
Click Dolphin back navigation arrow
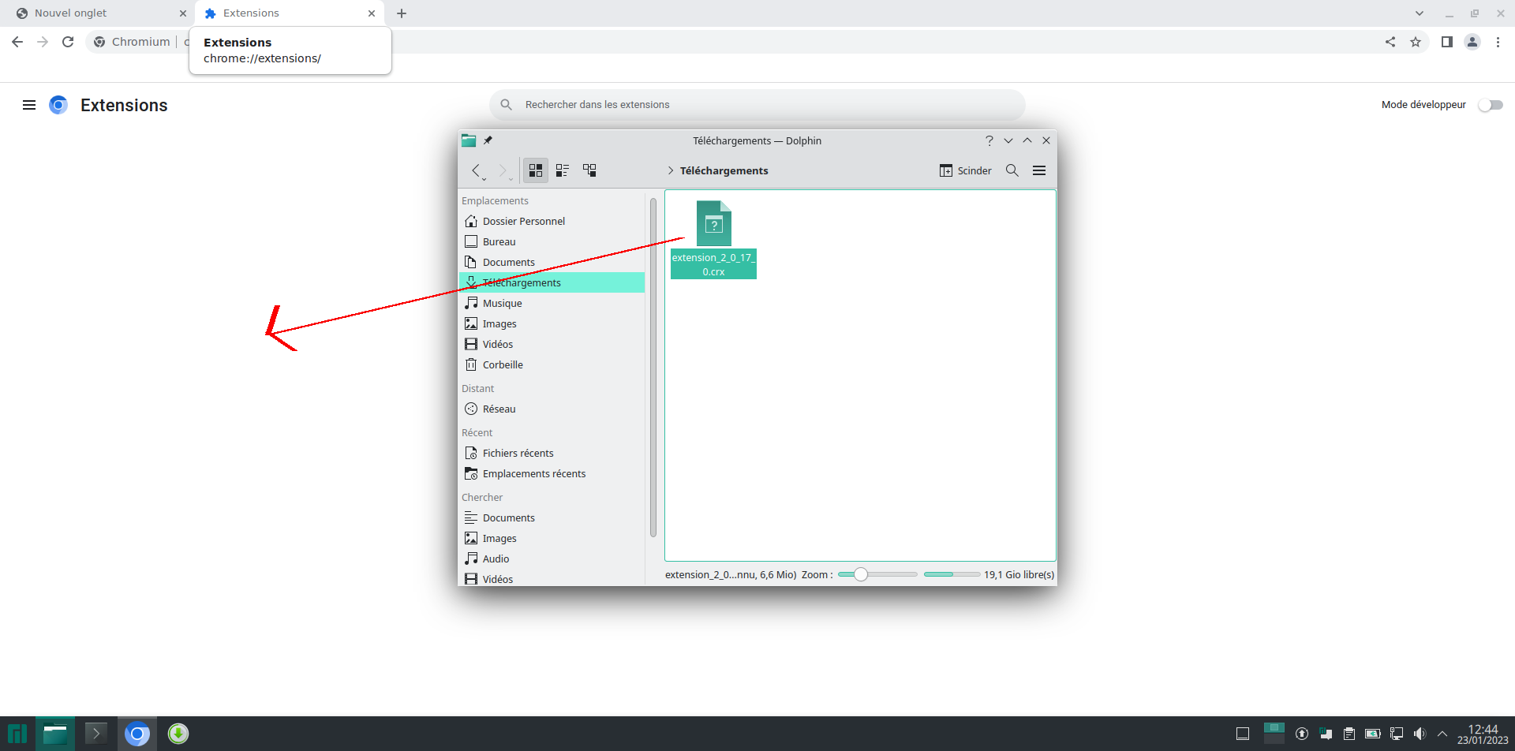[476, 170]
